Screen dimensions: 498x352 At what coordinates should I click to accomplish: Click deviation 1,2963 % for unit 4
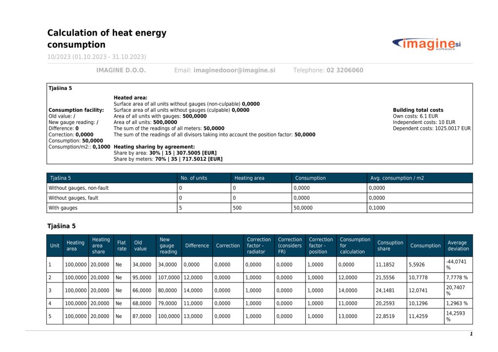tap(457, 303)
